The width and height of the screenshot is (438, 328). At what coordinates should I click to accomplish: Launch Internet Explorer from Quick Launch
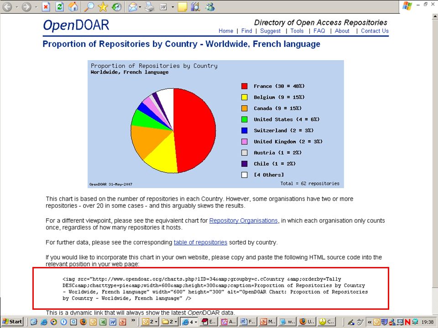(x=44, y=322)
